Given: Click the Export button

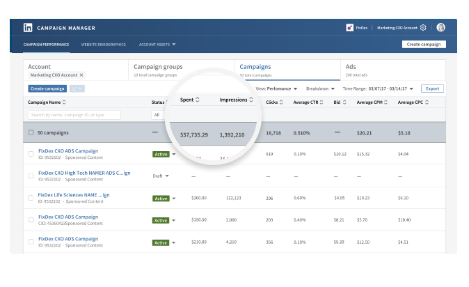Looking at the screenshot, I should click(x=433, y=88).
